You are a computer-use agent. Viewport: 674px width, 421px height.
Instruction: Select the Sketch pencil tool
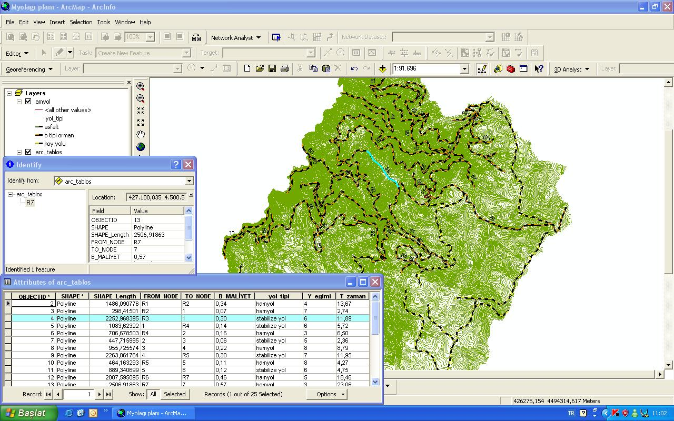60,53
